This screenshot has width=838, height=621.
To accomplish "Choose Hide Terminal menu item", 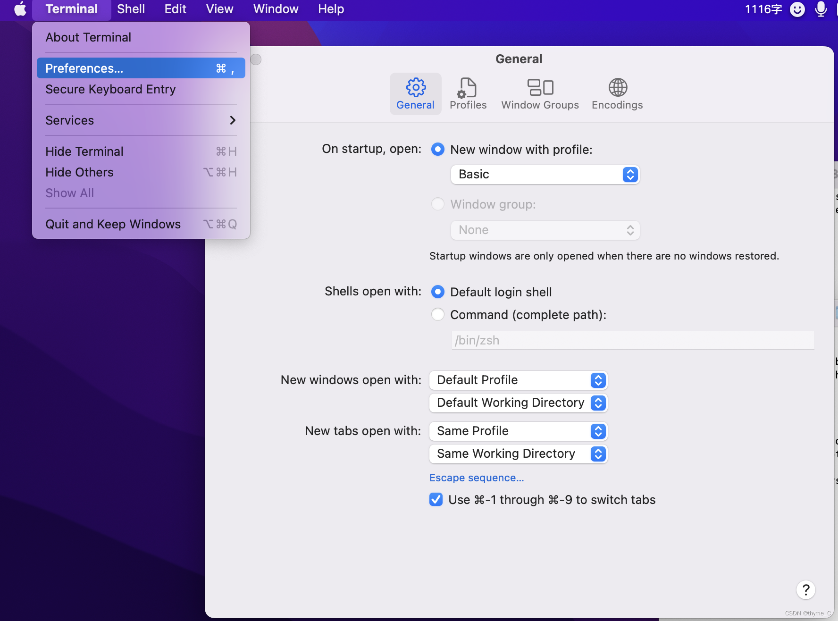I will [141, 151].
